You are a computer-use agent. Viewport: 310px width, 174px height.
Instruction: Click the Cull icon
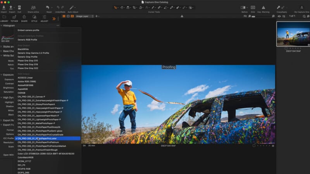19,7
